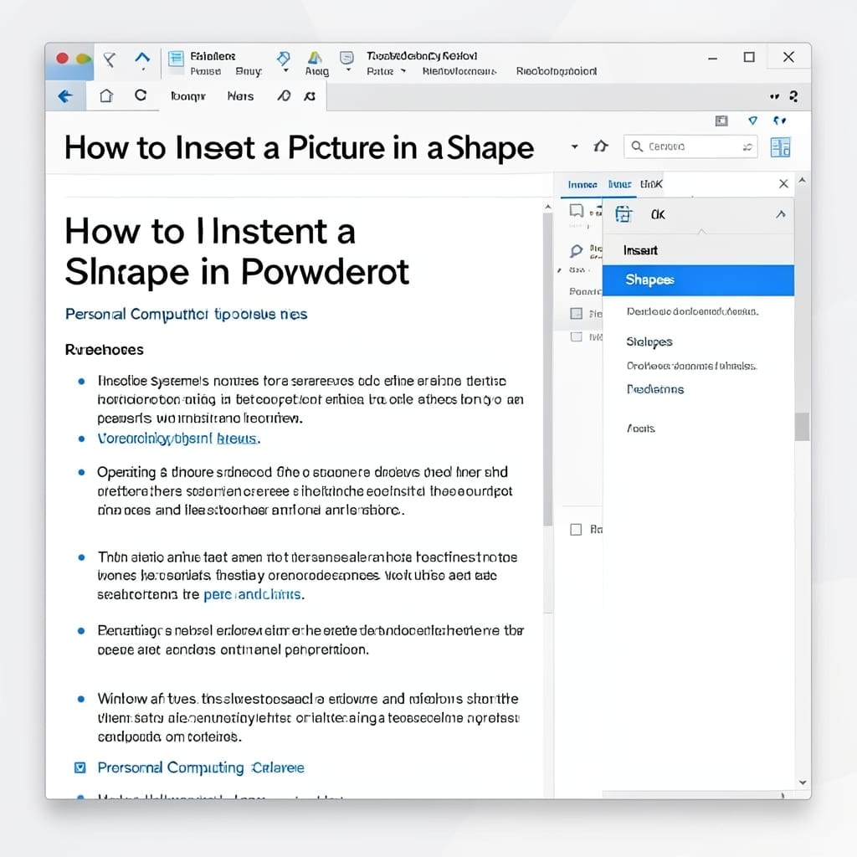Toggle the blue checkbox beside Prersomal Compıuting link
The width and height of the screenshot is (857, 857).
[x=80, y=768]
